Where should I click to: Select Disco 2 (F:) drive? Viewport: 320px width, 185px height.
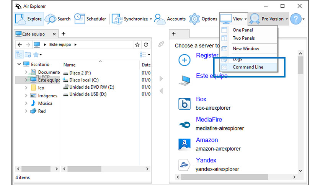tap(80, 73)
